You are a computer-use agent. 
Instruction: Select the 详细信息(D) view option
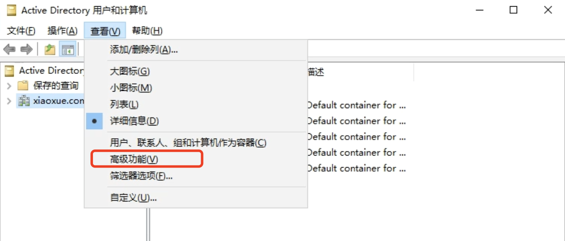click(x=134, y=121)
